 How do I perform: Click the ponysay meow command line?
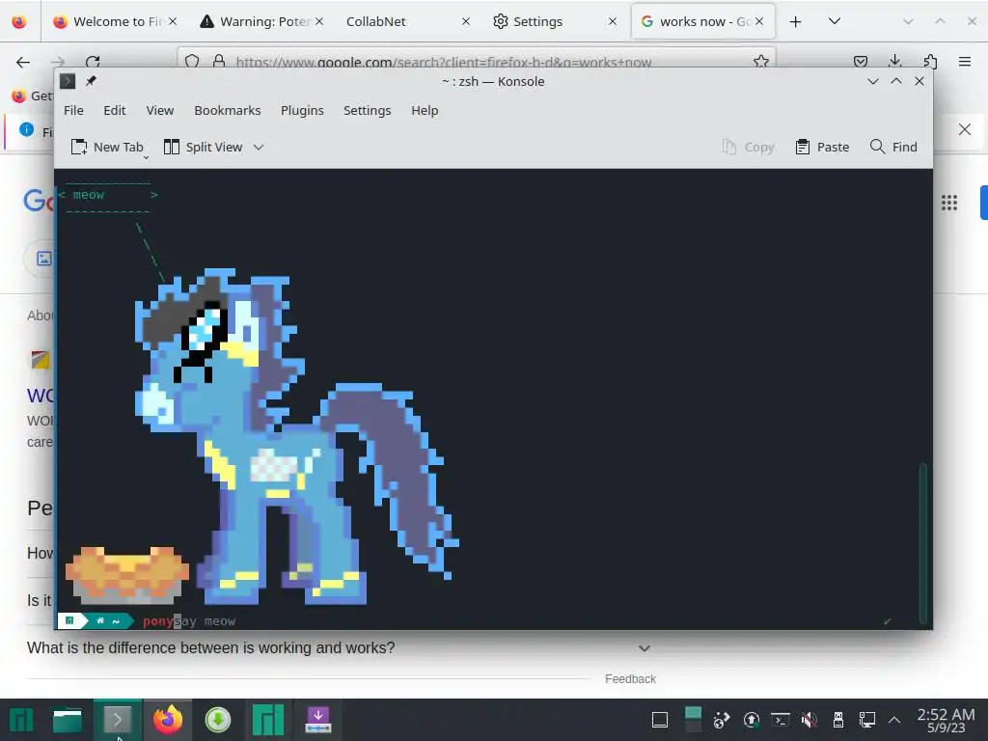click(x=189, y=621)
